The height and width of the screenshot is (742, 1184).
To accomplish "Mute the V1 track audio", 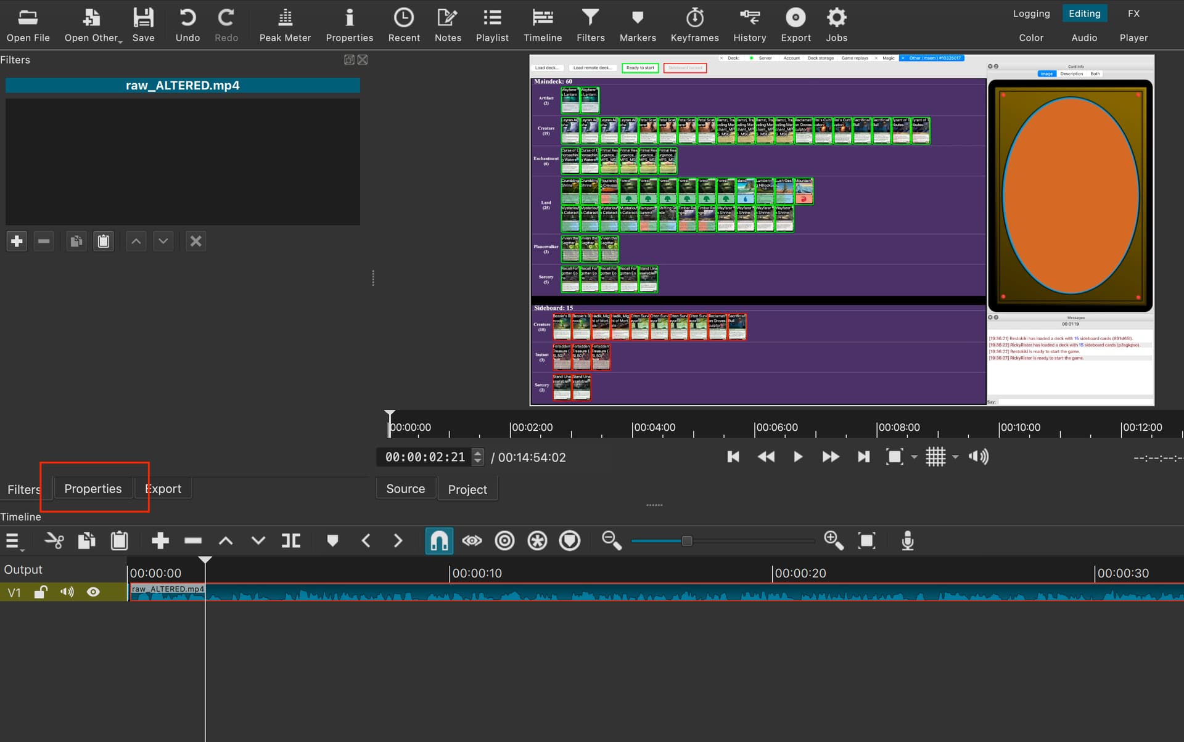I will (x=67, y=592).
